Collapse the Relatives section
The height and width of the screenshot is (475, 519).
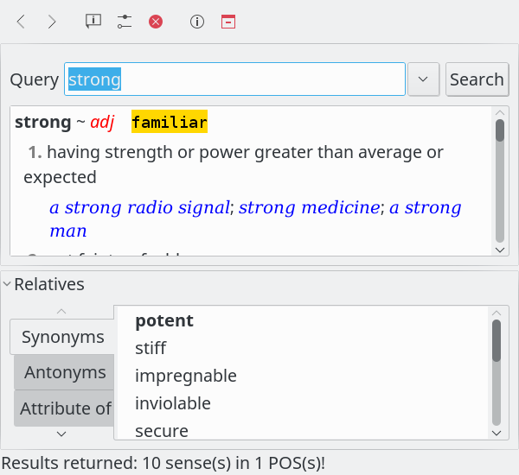coord(7,284)
